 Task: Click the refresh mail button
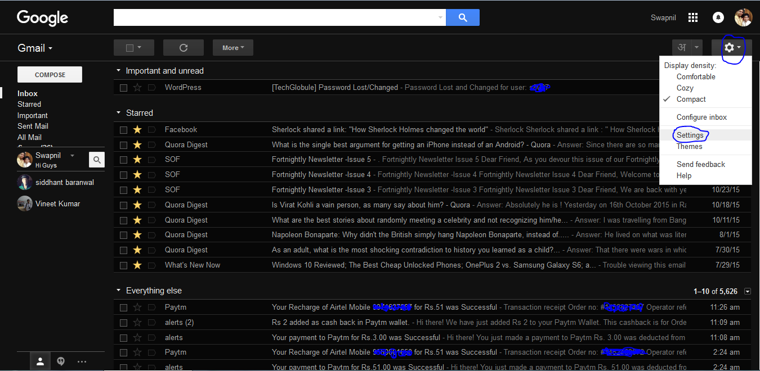[x=184, y=48]
